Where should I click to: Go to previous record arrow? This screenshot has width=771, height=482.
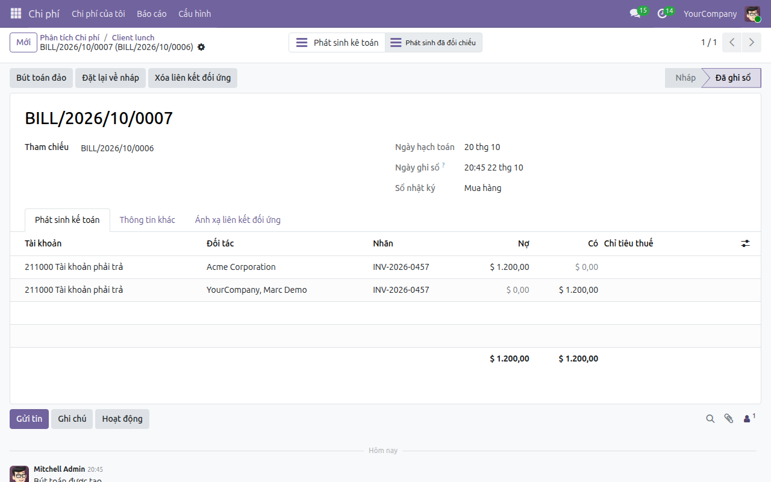point(732,42)
